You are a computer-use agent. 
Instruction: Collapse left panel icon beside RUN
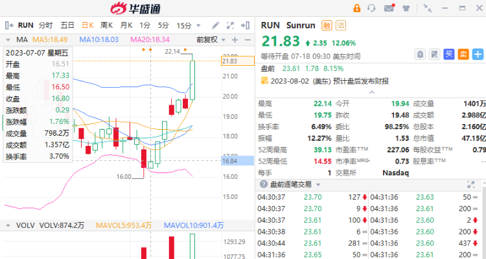click(x=9, y=25)
